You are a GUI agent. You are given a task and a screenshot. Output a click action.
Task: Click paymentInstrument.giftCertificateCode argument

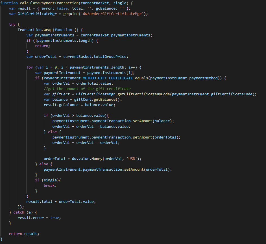click(x=212, y=94)
